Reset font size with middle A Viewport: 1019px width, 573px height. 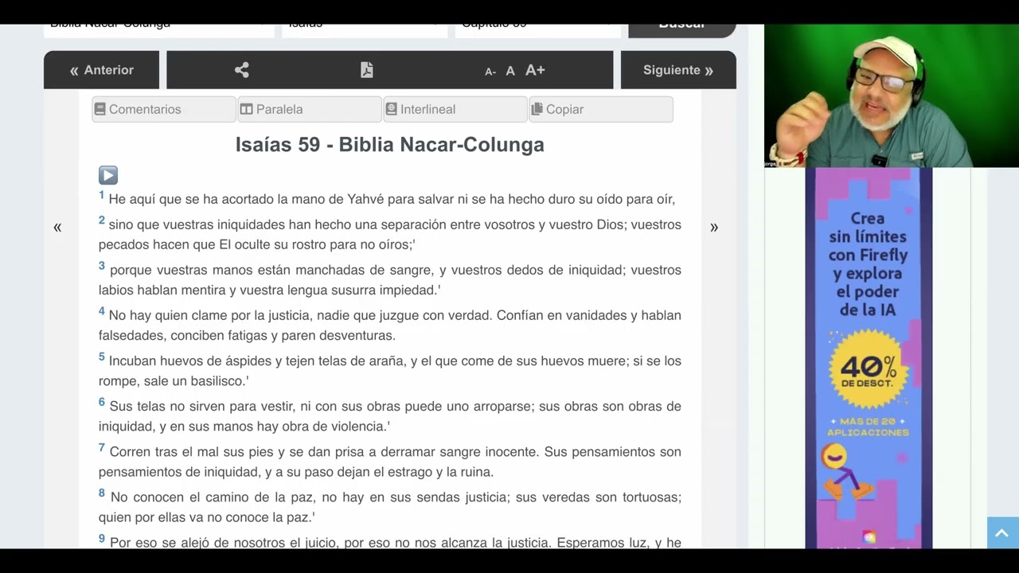510,71
